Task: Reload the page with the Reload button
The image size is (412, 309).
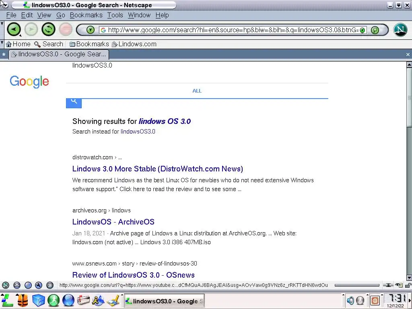Action: (48, 29)
